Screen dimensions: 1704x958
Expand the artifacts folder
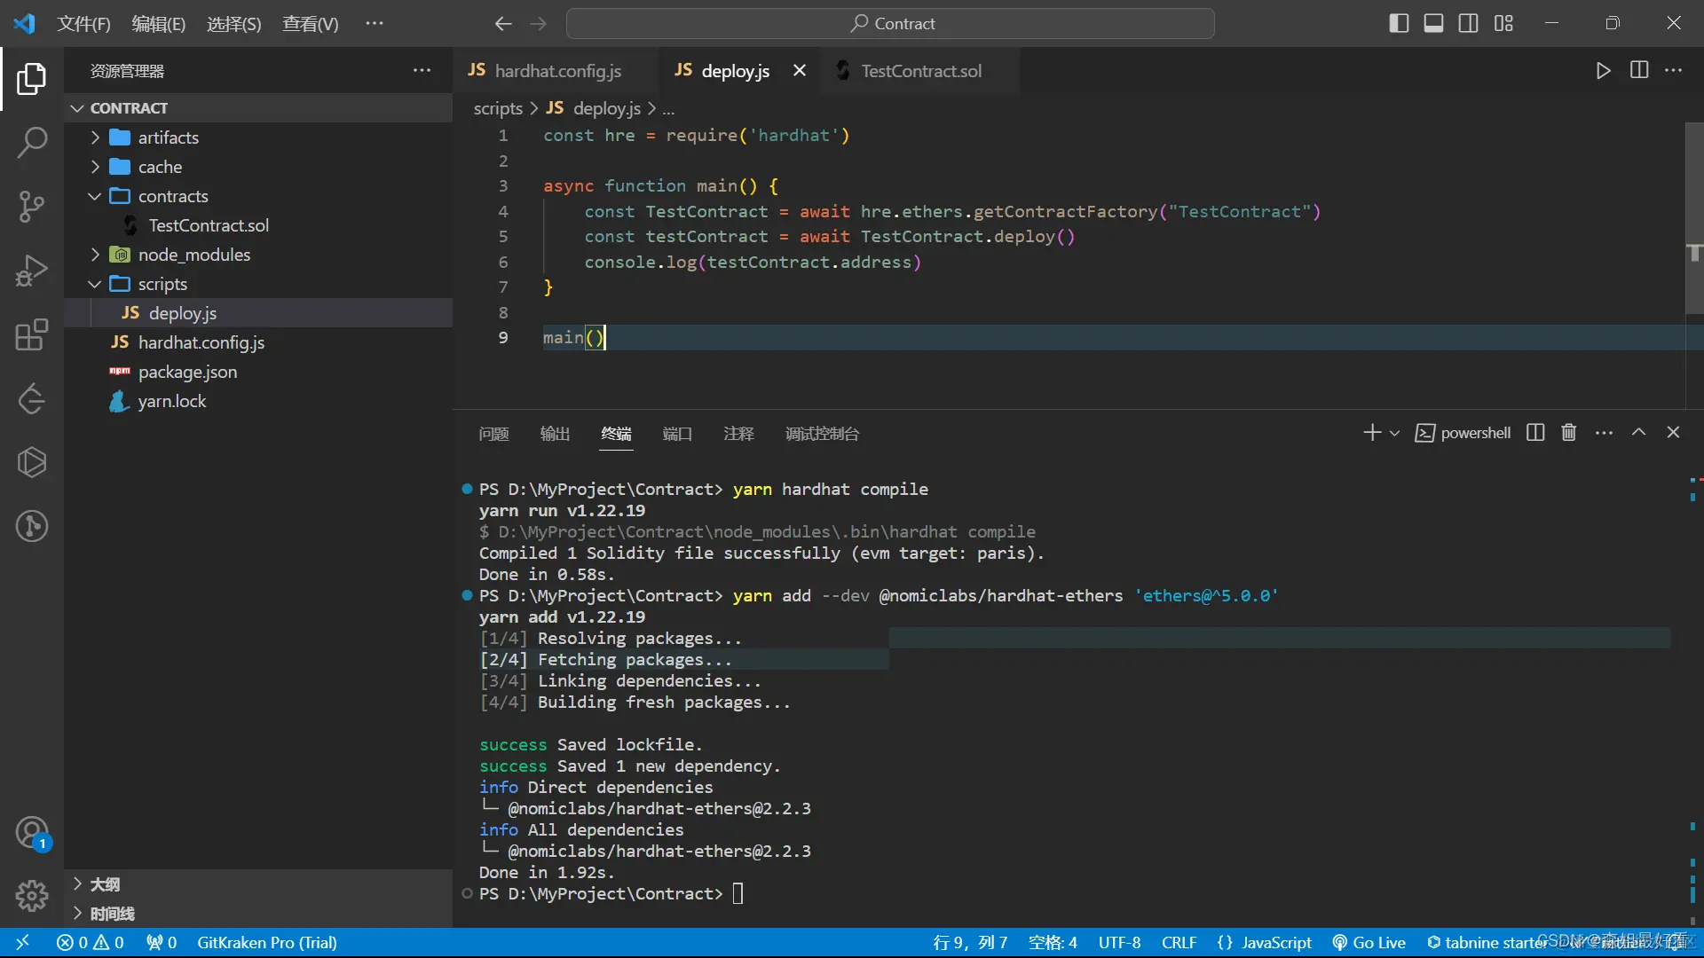coord(168,137)
